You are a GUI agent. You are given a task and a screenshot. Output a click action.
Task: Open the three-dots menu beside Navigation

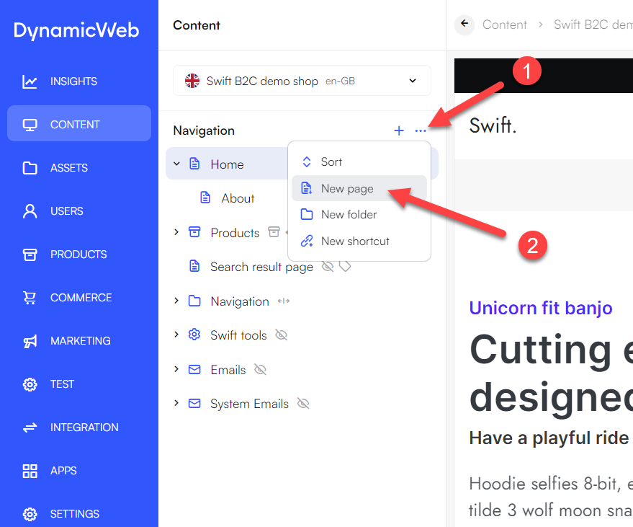(421, 130)
